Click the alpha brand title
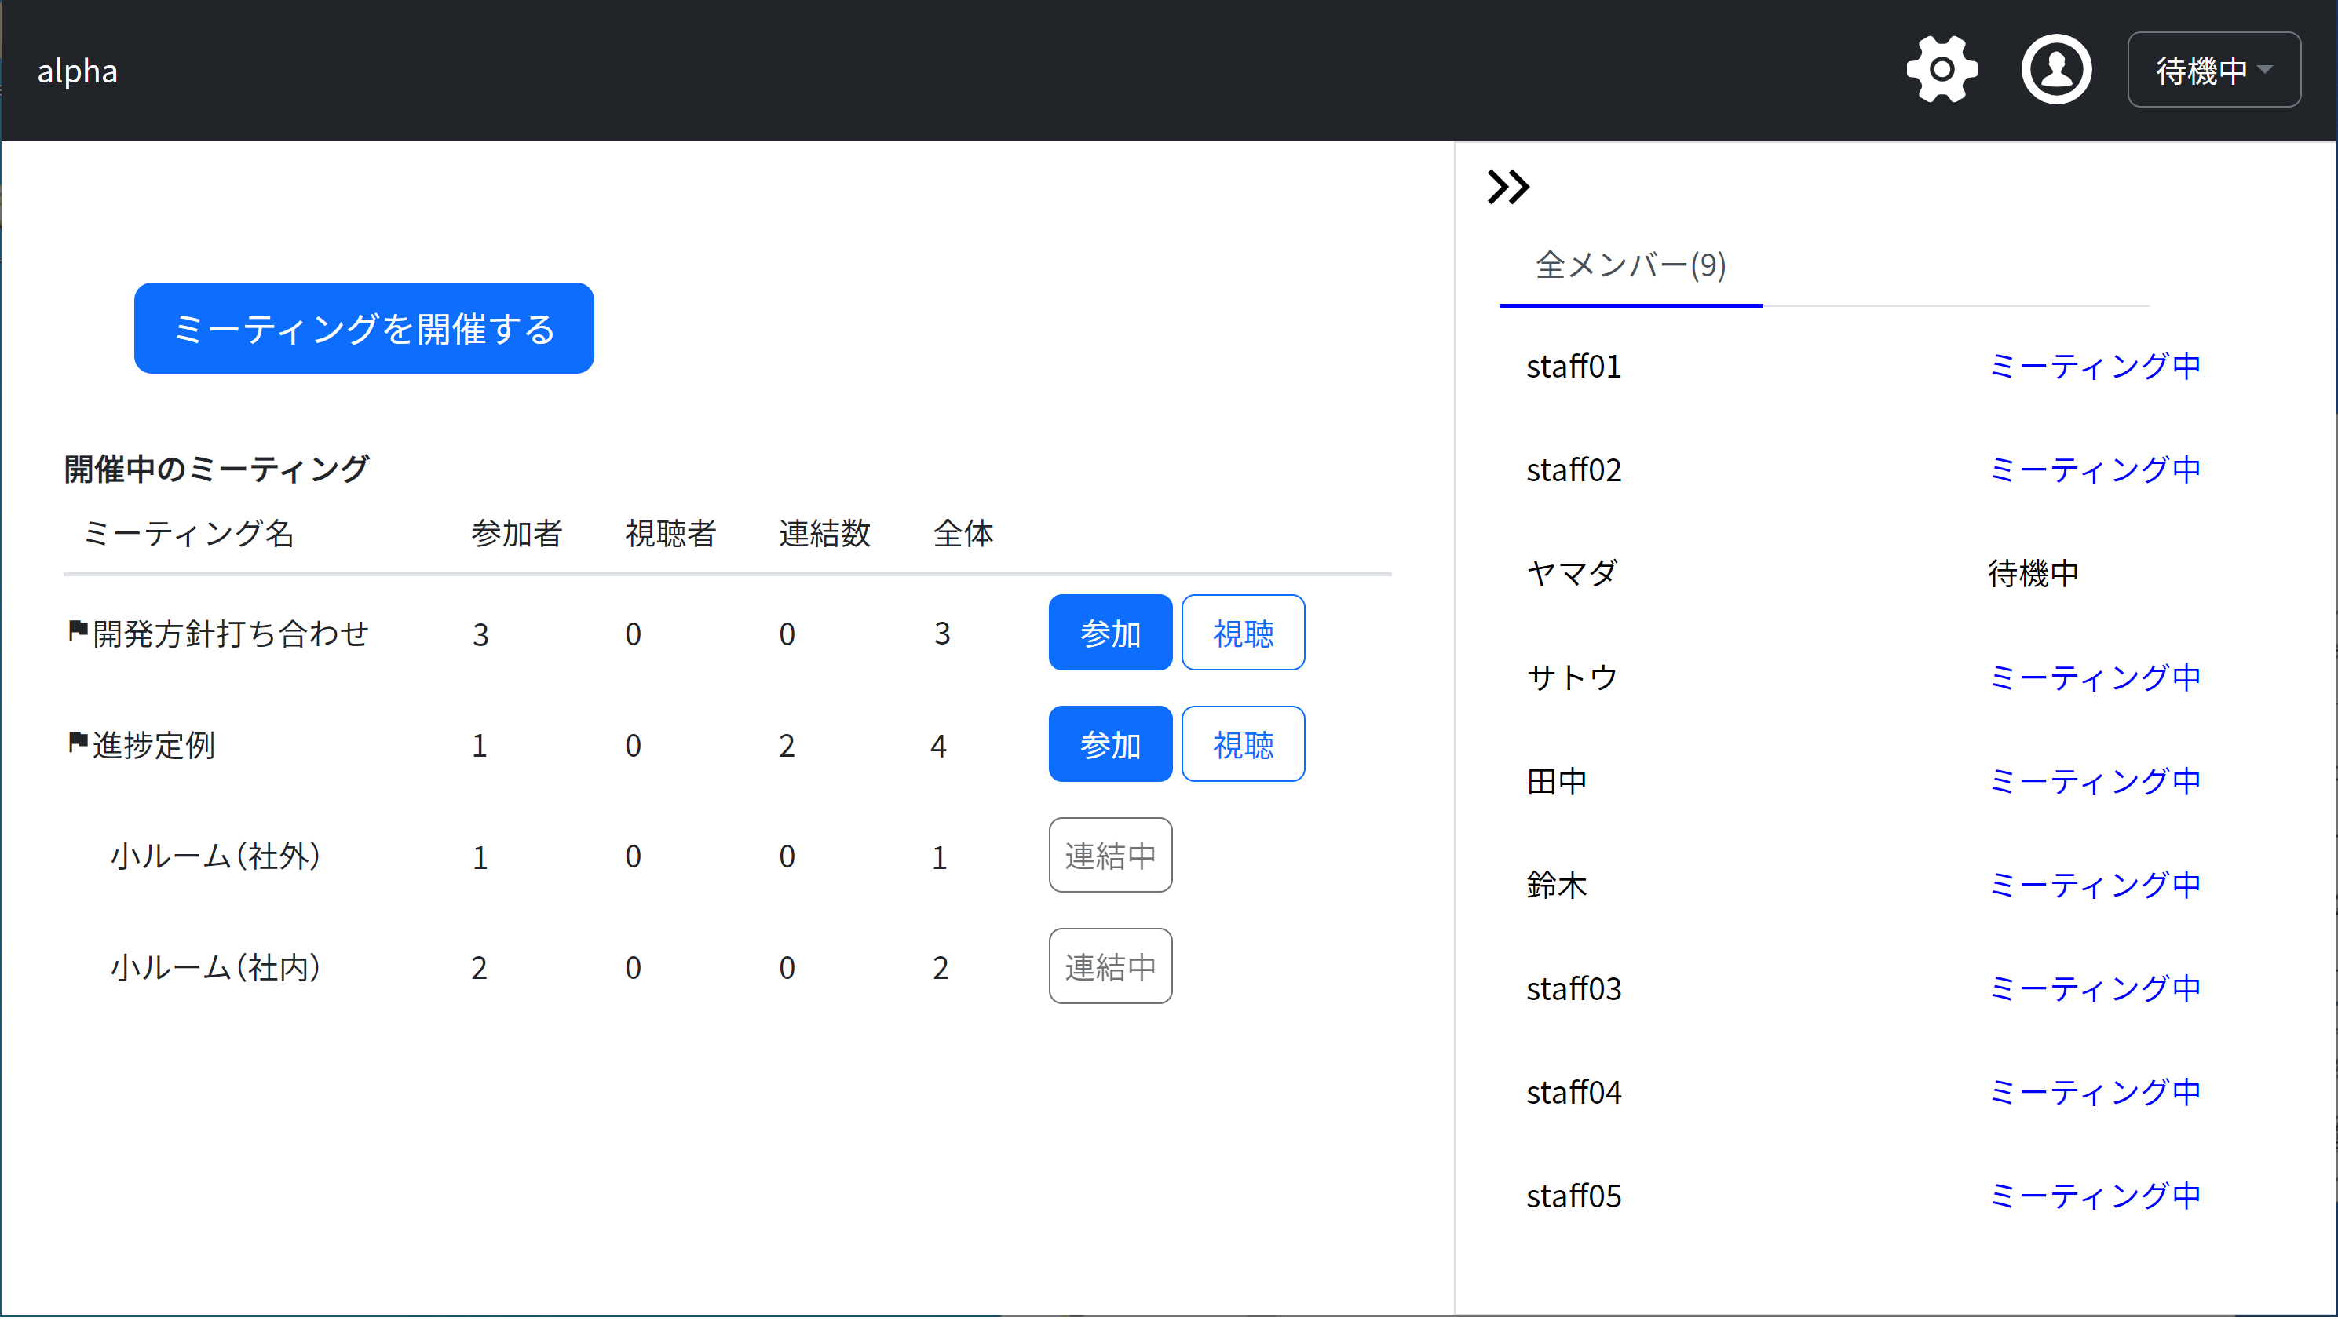 [77, 71]
